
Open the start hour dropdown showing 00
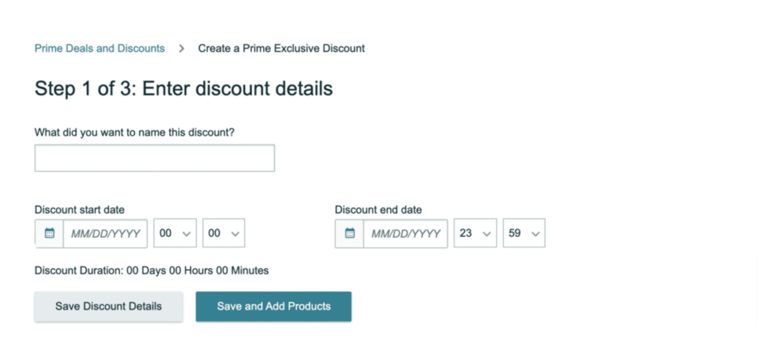(x=175, y=233)
